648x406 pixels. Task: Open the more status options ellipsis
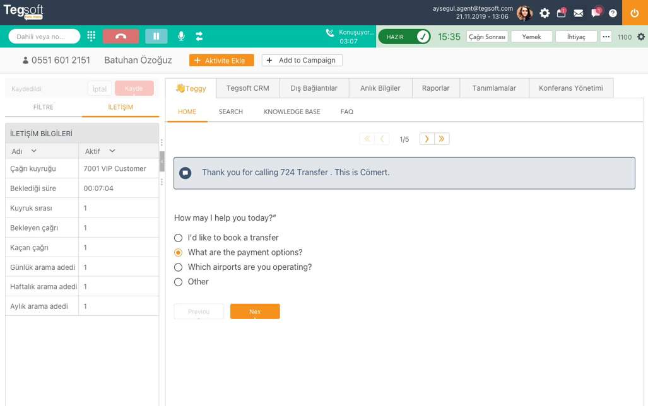tap(606, 37)
